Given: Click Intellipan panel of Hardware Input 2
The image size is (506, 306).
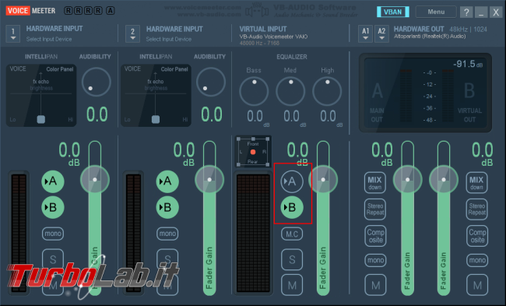Looking at the screenshot, I should click(156, 95).
